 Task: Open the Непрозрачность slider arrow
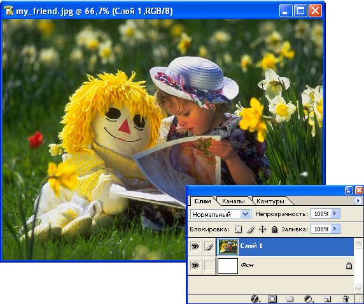click(335, 214)
